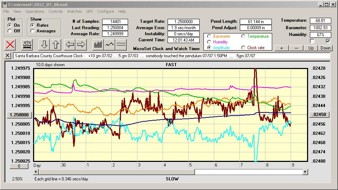Image resolution: width=338 pixels, height=190 pixels.
Task: Click the Down button
Action: [325, 48]
